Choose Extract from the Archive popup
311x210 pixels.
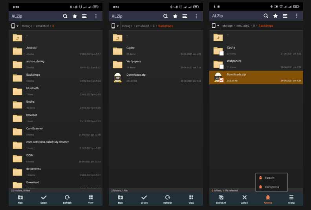(271, 178)
